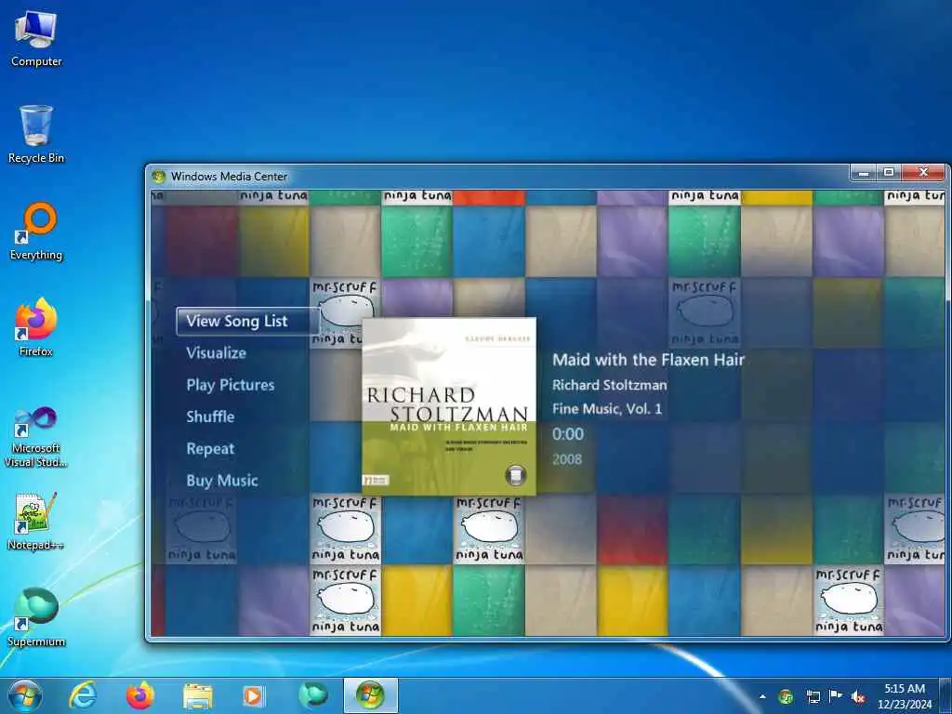Open the Windows Start menu
The width and height of the screenshot is (952, 714).
25,695
